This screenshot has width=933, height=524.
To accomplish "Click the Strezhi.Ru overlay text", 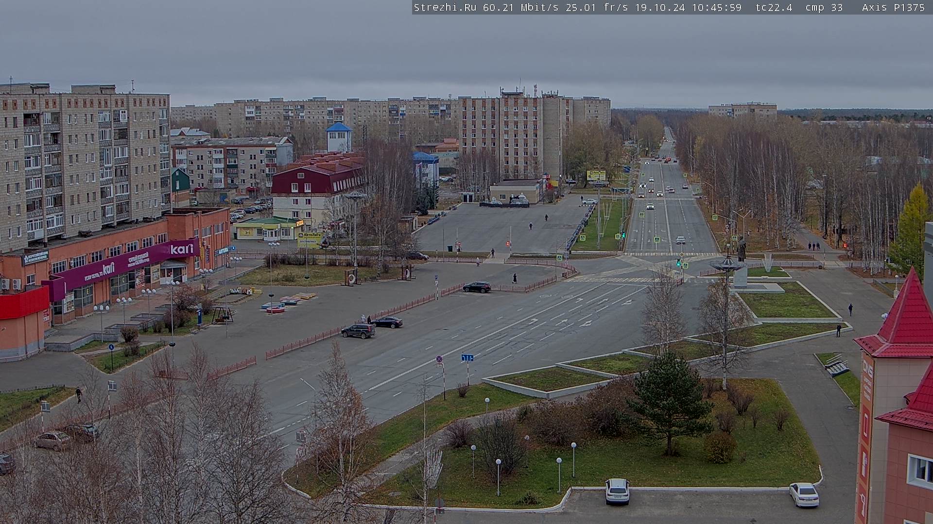I will click(445, 7).
